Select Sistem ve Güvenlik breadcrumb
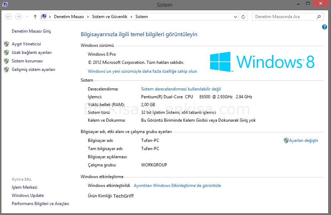 [110, 17]
